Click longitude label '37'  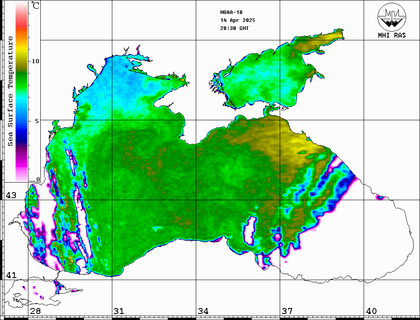[287, 311]
